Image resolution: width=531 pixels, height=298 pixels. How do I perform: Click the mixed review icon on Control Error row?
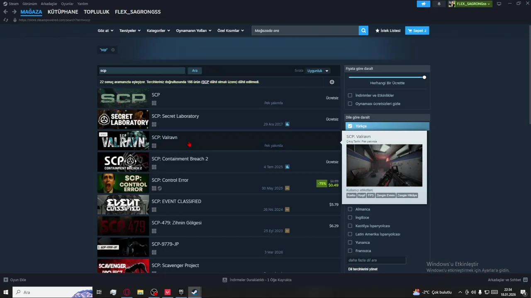click(287, 188)
